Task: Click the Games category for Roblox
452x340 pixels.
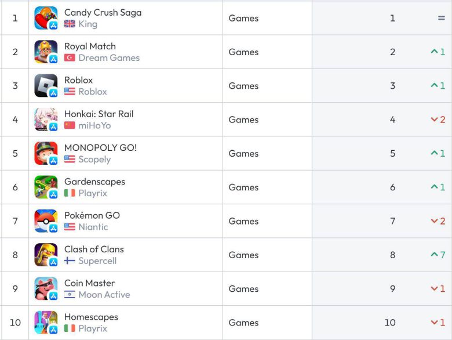Action: [243, 86]
